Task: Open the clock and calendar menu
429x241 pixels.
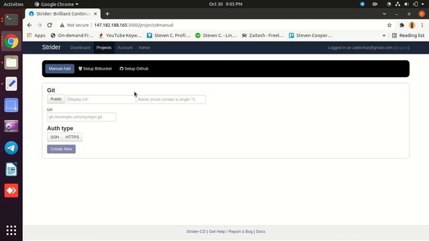Action: (x=226, y=4)
